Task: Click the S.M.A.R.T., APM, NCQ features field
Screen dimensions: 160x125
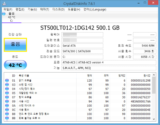Action: pos(109,68)
